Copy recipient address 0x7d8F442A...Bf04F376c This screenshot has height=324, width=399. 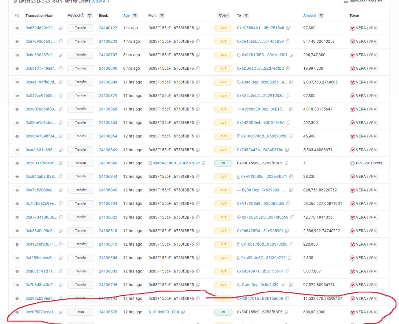[x=287, y=150]
